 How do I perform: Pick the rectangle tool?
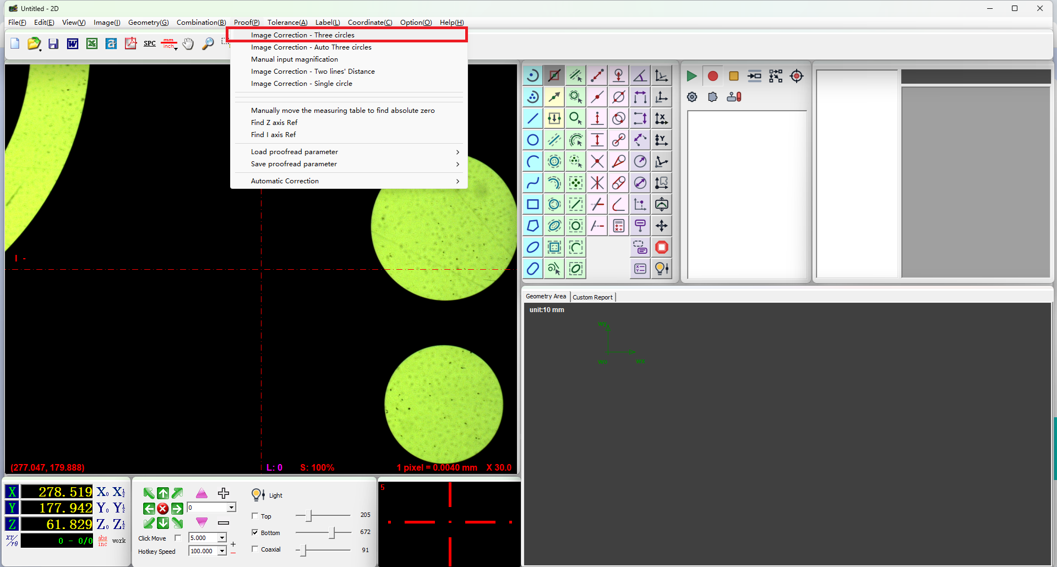click(x=532, y=204)
